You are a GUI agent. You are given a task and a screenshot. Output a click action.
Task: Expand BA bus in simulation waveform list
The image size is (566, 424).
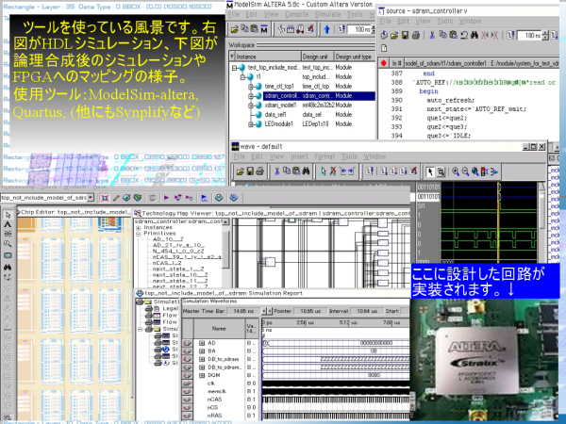pyautogui.click(x=202, y=351)
